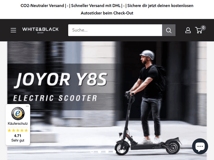This screenshot has width=214, height=160.
Task: Click the magnifier search button
Action: 169,30
